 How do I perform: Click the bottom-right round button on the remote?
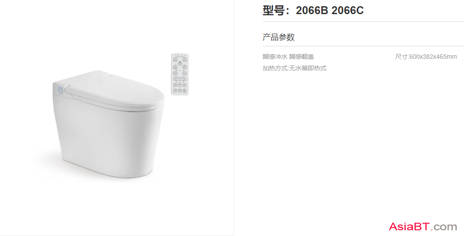[184, 91]
